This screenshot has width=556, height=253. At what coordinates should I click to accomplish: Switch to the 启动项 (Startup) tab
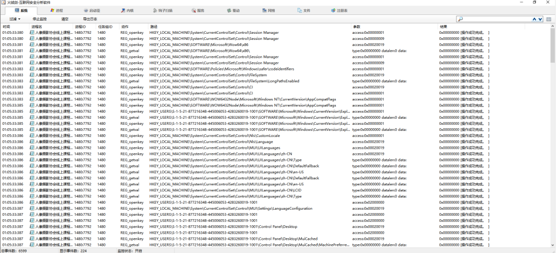coord(92,11)
